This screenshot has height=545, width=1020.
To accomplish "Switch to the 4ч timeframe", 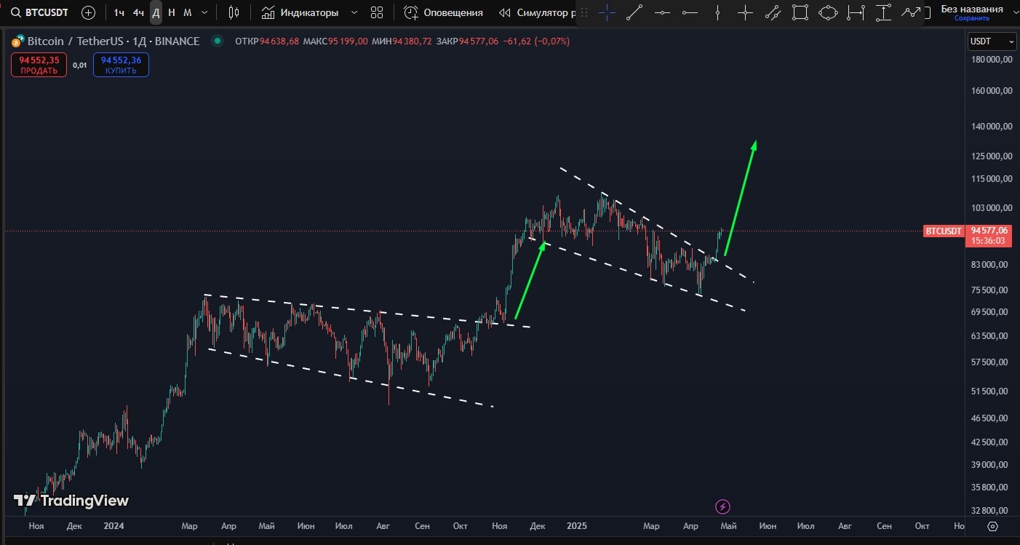I will 138,12.
